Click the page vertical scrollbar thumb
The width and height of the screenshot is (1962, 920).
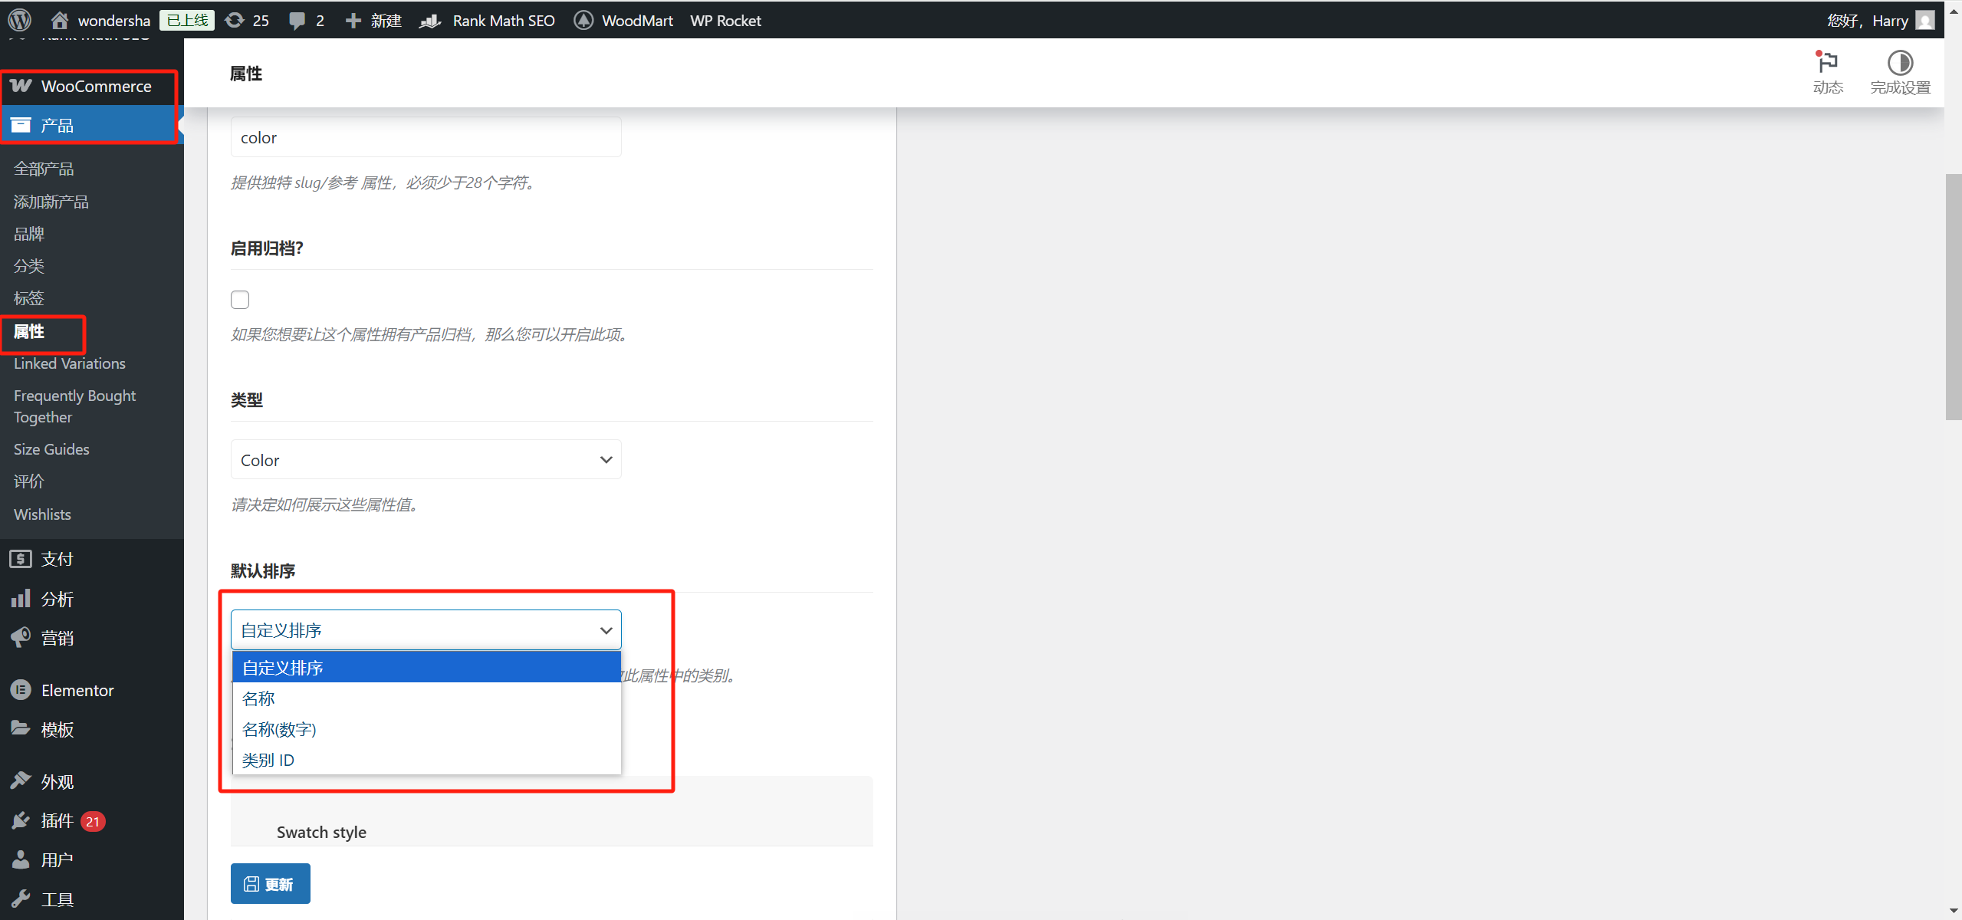click(1953, 297)
